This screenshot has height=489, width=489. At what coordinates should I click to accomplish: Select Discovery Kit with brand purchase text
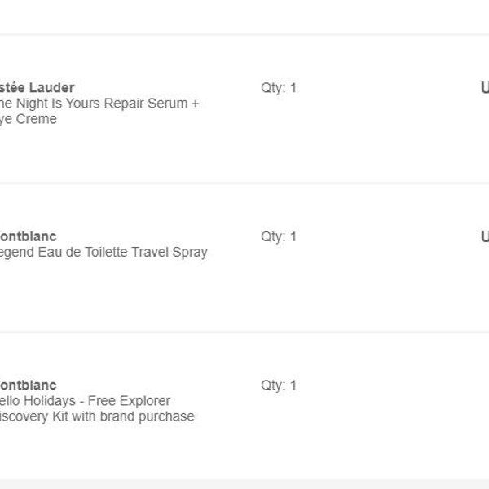(97, 416)
